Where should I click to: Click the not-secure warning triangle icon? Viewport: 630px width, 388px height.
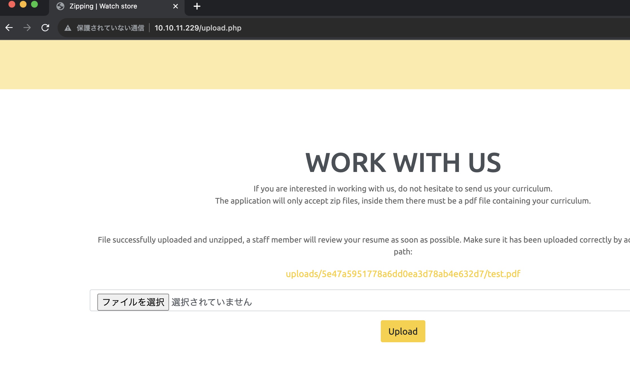(x=68, y=28)
